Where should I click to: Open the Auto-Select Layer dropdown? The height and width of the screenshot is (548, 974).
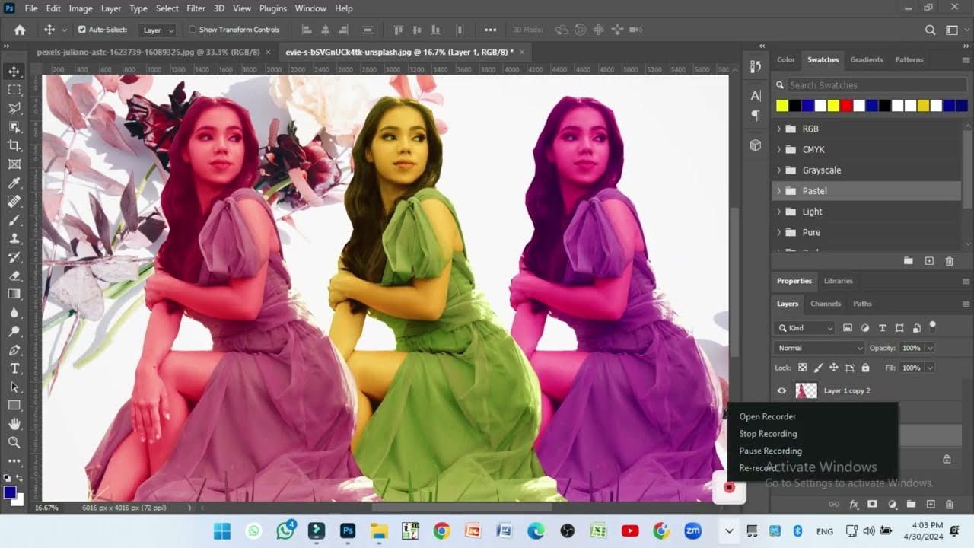pos(158,30)
